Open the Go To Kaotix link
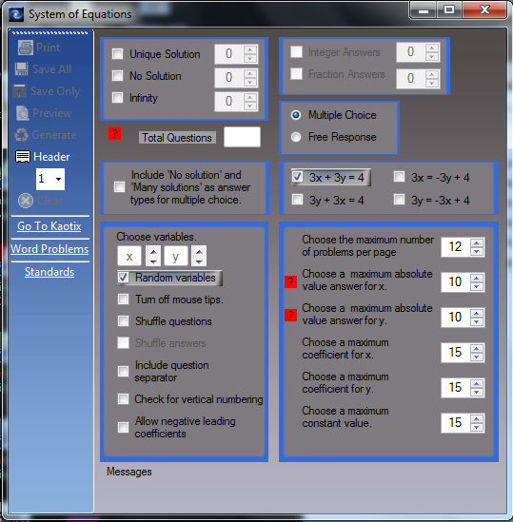Viewport: 513px width, 522px height. (49, 226)
